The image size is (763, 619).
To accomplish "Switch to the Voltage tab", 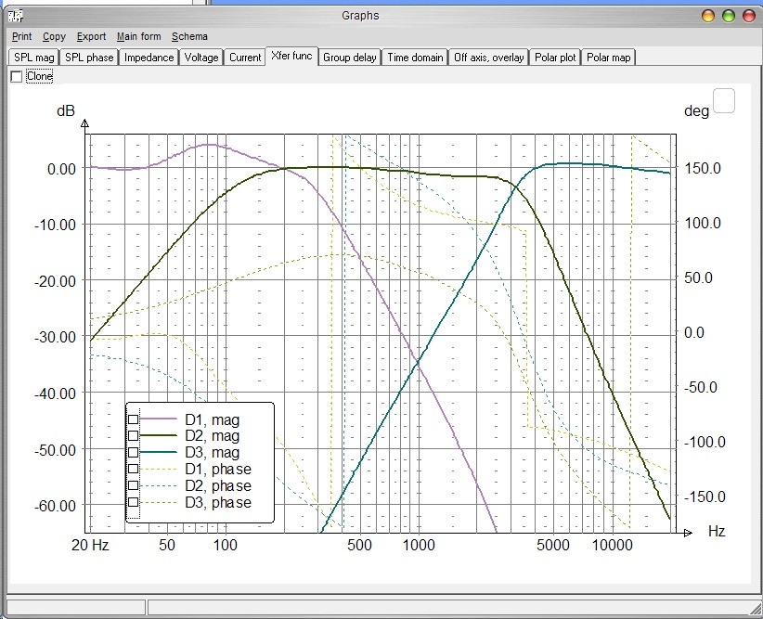I will [x=201, y=58].
